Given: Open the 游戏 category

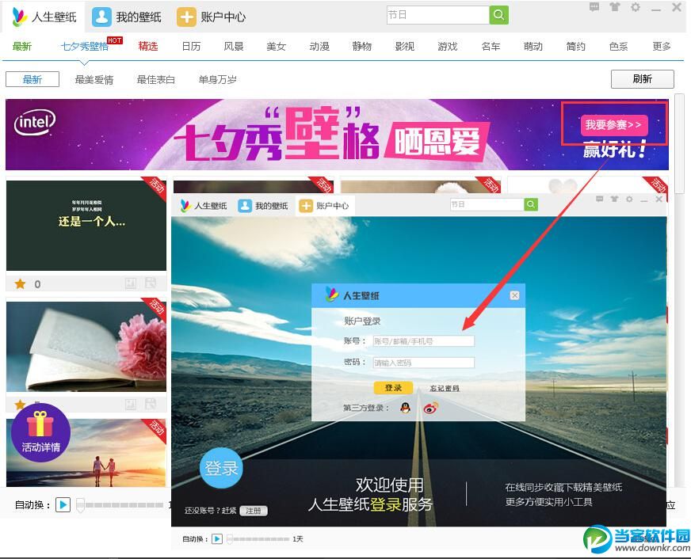Looking at the screenshot, I should point(447,46).
